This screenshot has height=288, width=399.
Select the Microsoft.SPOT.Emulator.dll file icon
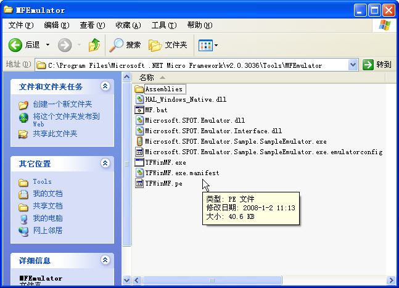pyautogui.click(x=139, y=120)
